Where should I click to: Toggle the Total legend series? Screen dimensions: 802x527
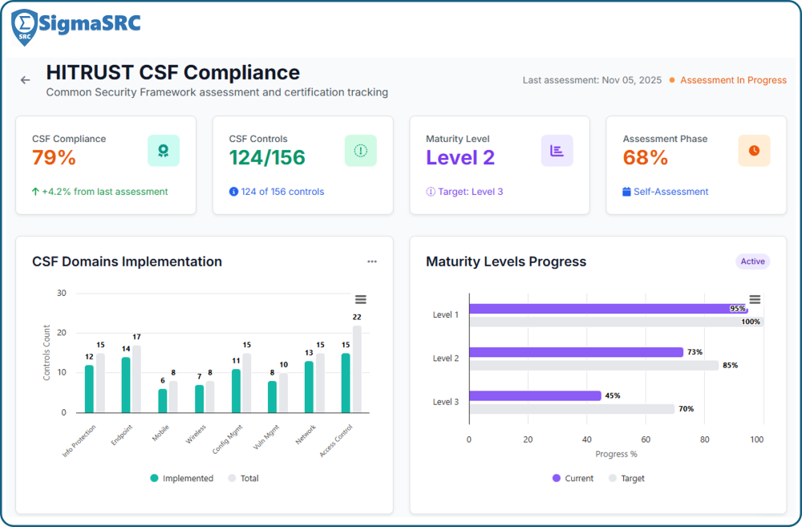pyautogui.click(x=244, y=478)
